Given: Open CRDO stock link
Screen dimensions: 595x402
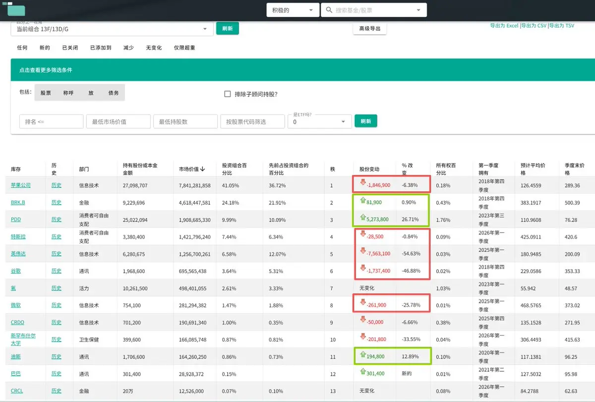Looking at the screenshot, I should (x=17, y=322).
